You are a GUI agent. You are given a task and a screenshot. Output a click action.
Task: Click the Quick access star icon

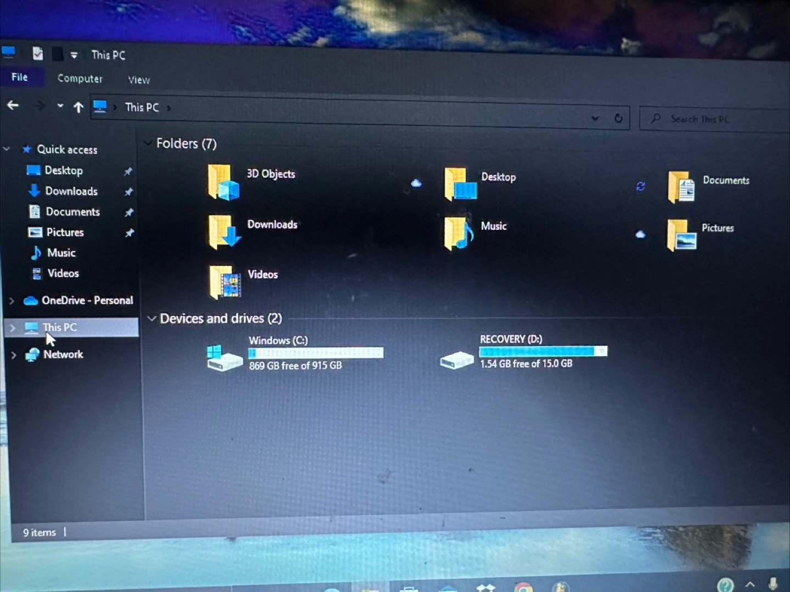click(26, 149)
